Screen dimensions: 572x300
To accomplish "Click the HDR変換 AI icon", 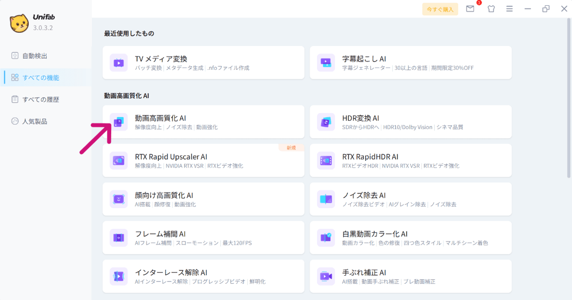I will 326,122.
